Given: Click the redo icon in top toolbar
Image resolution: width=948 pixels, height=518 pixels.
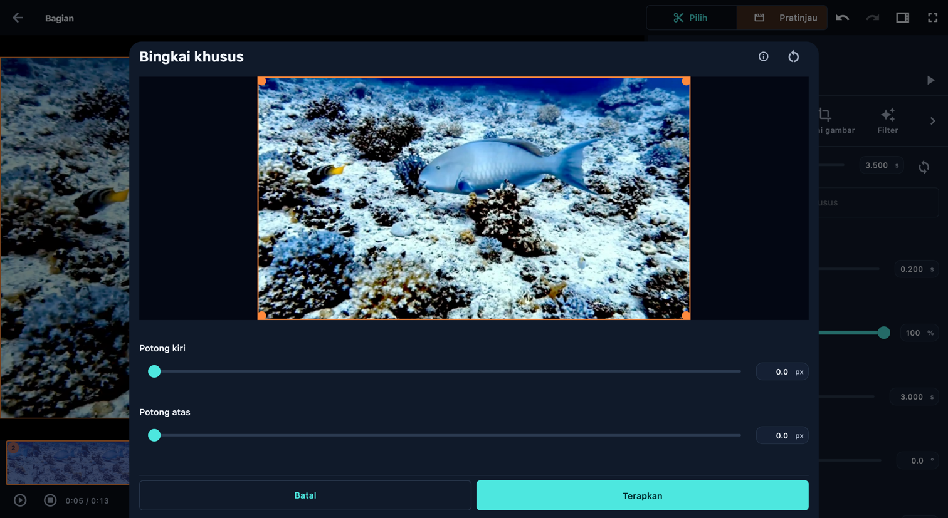Looking at the screenshot, I should 872,18.
